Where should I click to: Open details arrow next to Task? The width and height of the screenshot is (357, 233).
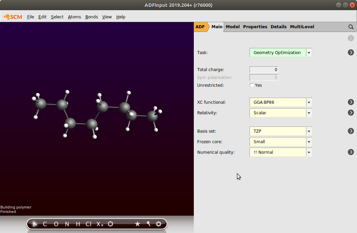click(351, 53)
